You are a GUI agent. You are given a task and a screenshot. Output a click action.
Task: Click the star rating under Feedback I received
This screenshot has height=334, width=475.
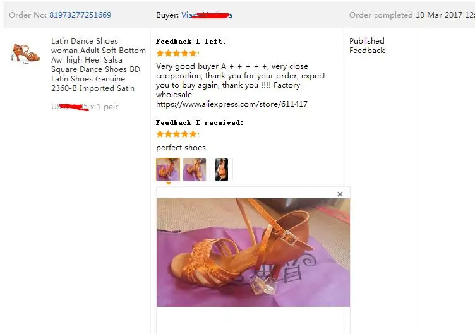coord(177,134)
